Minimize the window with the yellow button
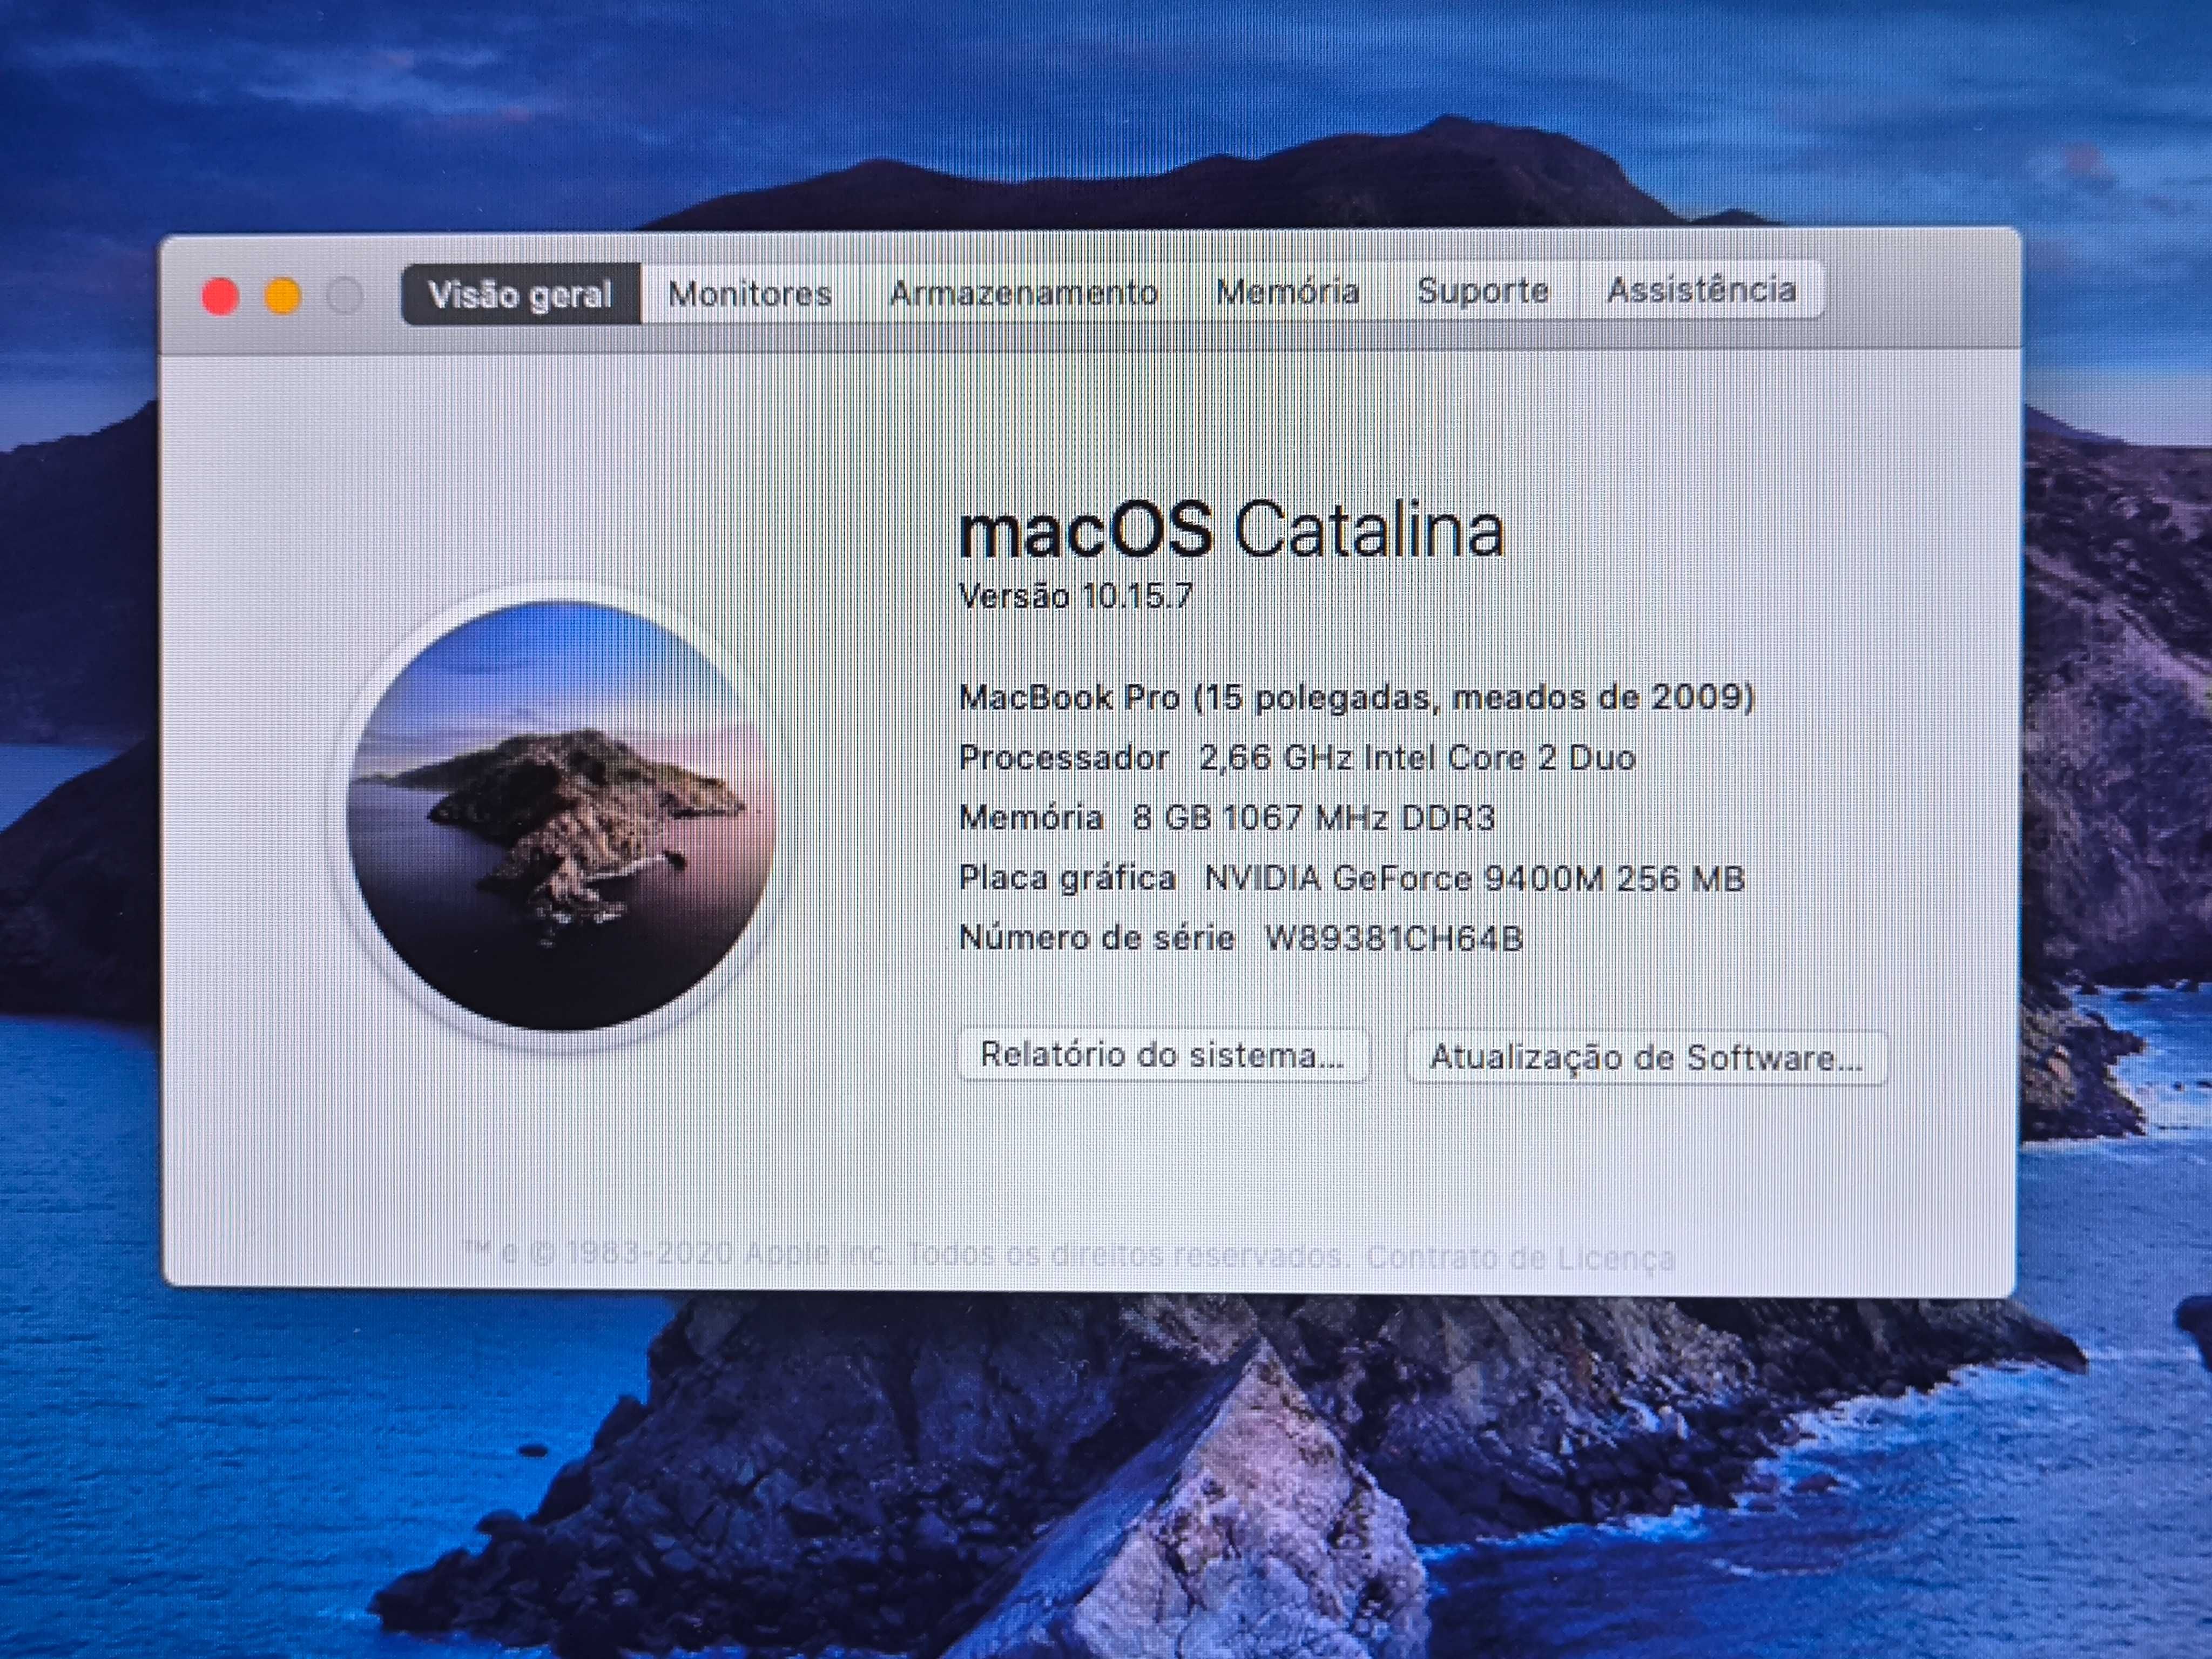Screen dimensions: 2212x1659 click(283, 297)
